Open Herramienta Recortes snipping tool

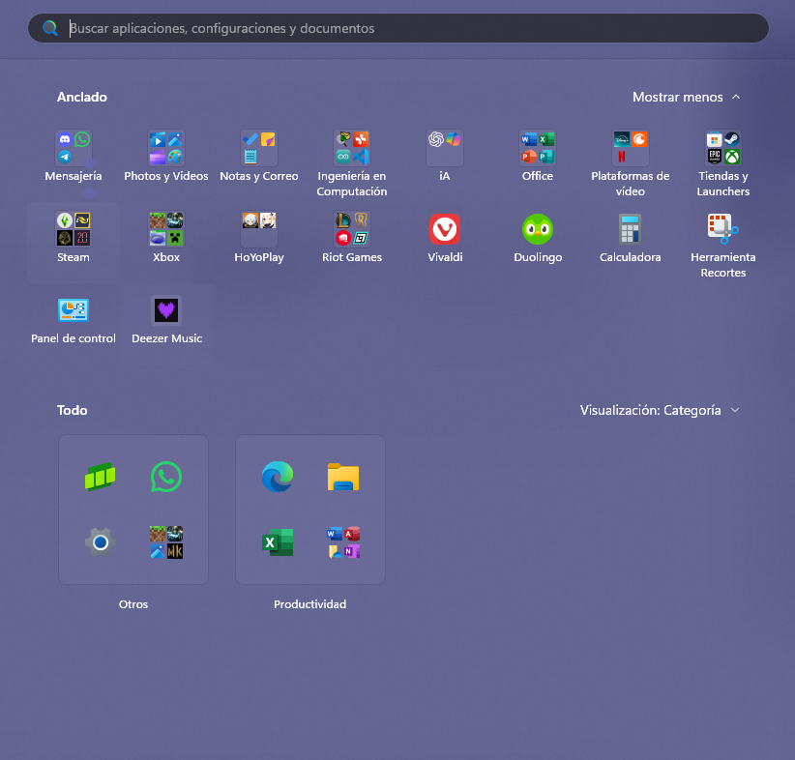[723, 229]
